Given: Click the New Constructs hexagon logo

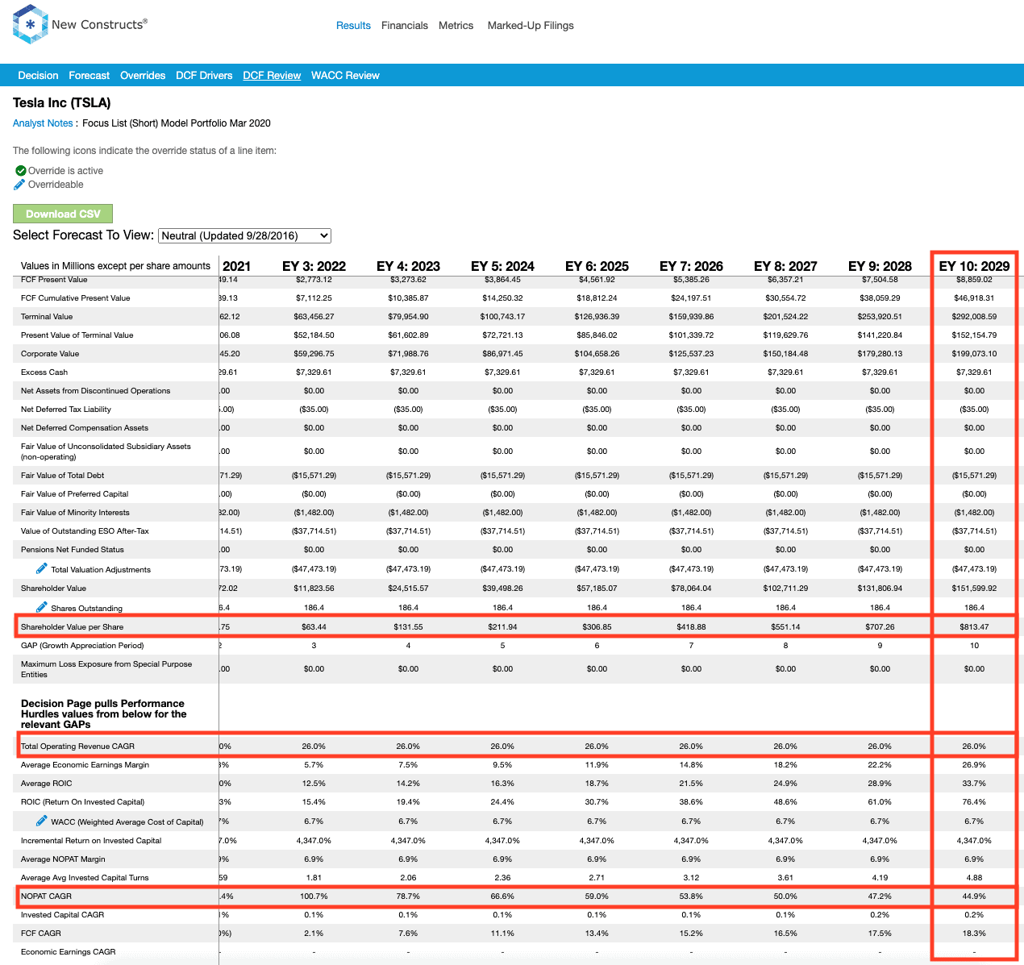Looking at the screenshot, I should [x=31, y=24].
